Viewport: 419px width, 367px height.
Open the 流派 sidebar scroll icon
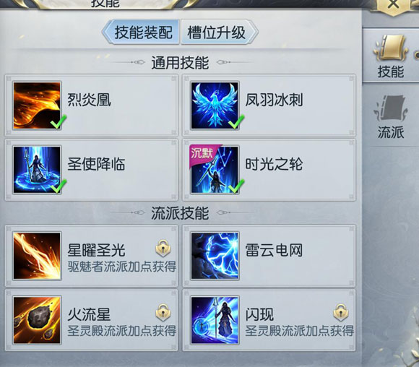tap(390, 109)
